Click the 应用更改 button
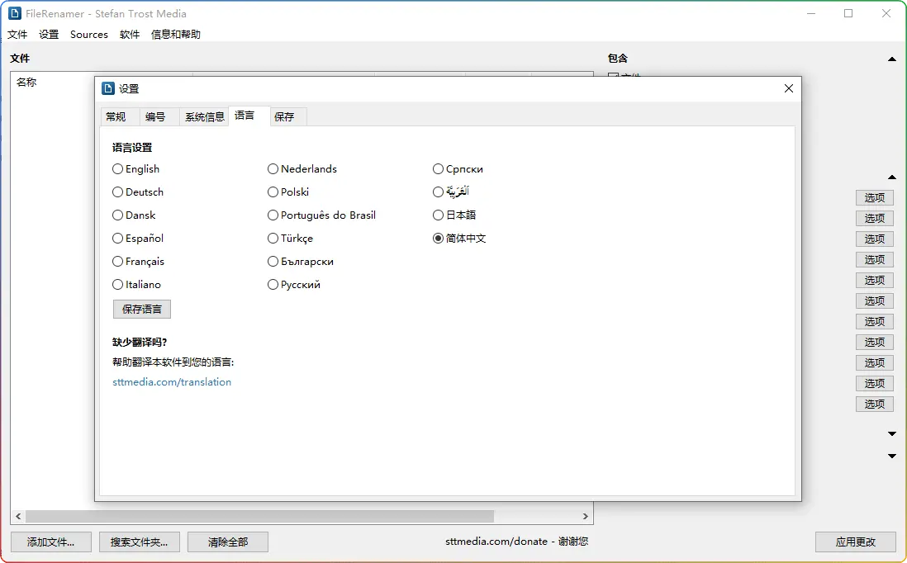The height and width of the screenshot is (563, 907). [x=855, y=542]
